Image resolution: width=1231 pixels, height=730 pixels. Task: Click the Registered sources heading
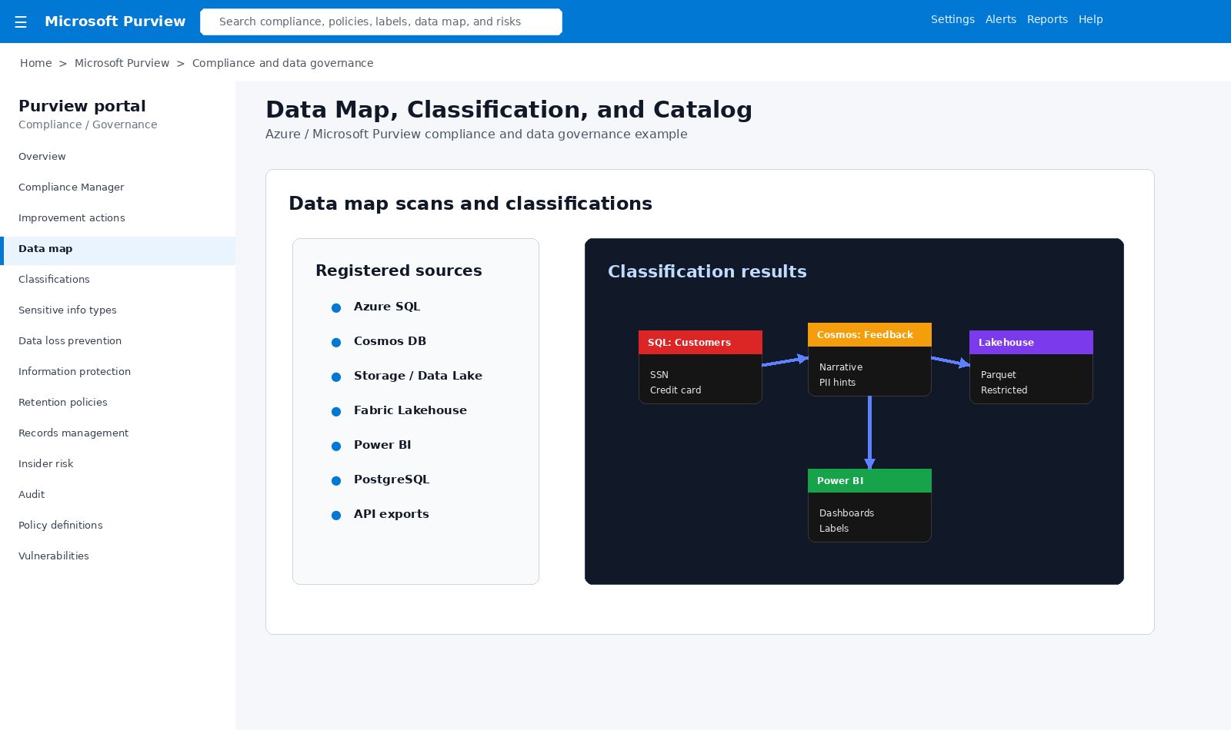coord(399,270)
